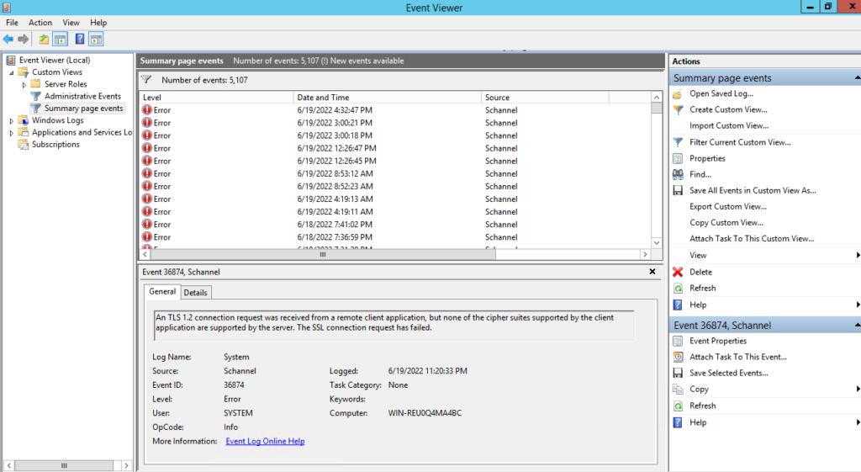Expand the Windows Logs tree node
The image size is (861, 472).
(12, 120)
